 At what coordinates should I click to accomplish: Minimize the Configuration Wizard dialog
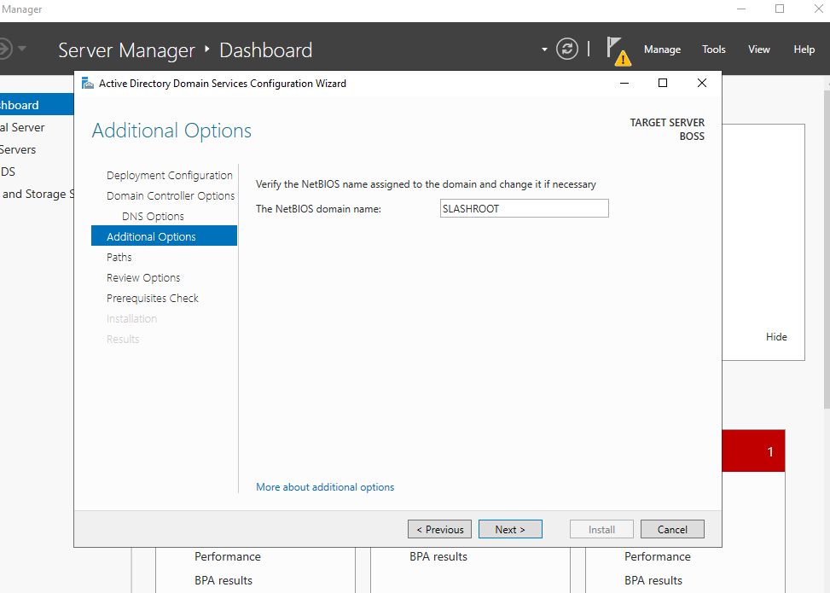624,84
